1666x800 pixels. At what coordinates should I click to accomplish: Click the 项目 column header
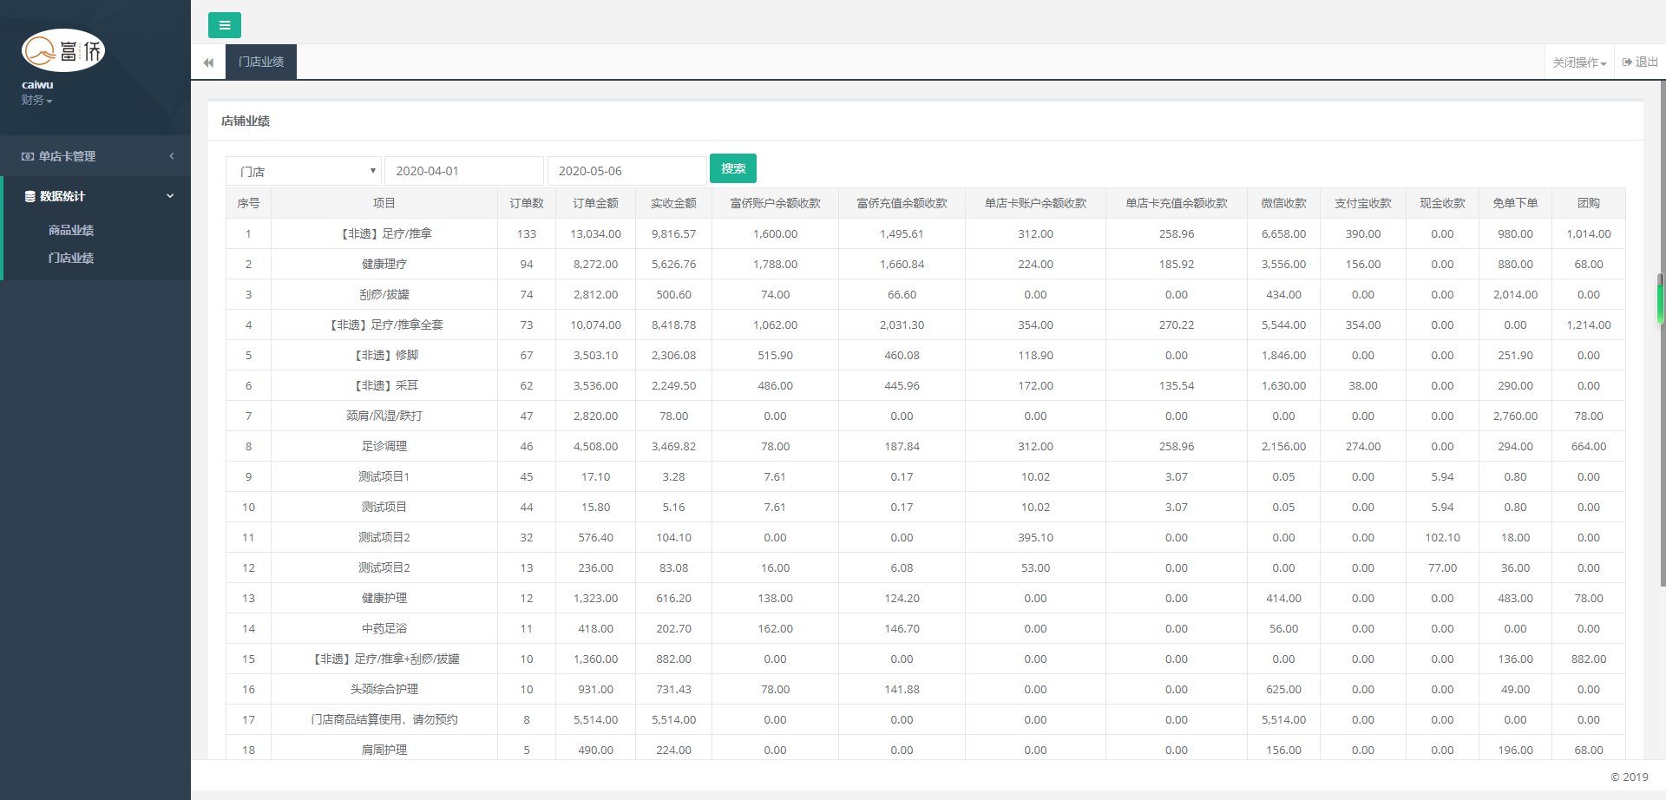[384, 203]
